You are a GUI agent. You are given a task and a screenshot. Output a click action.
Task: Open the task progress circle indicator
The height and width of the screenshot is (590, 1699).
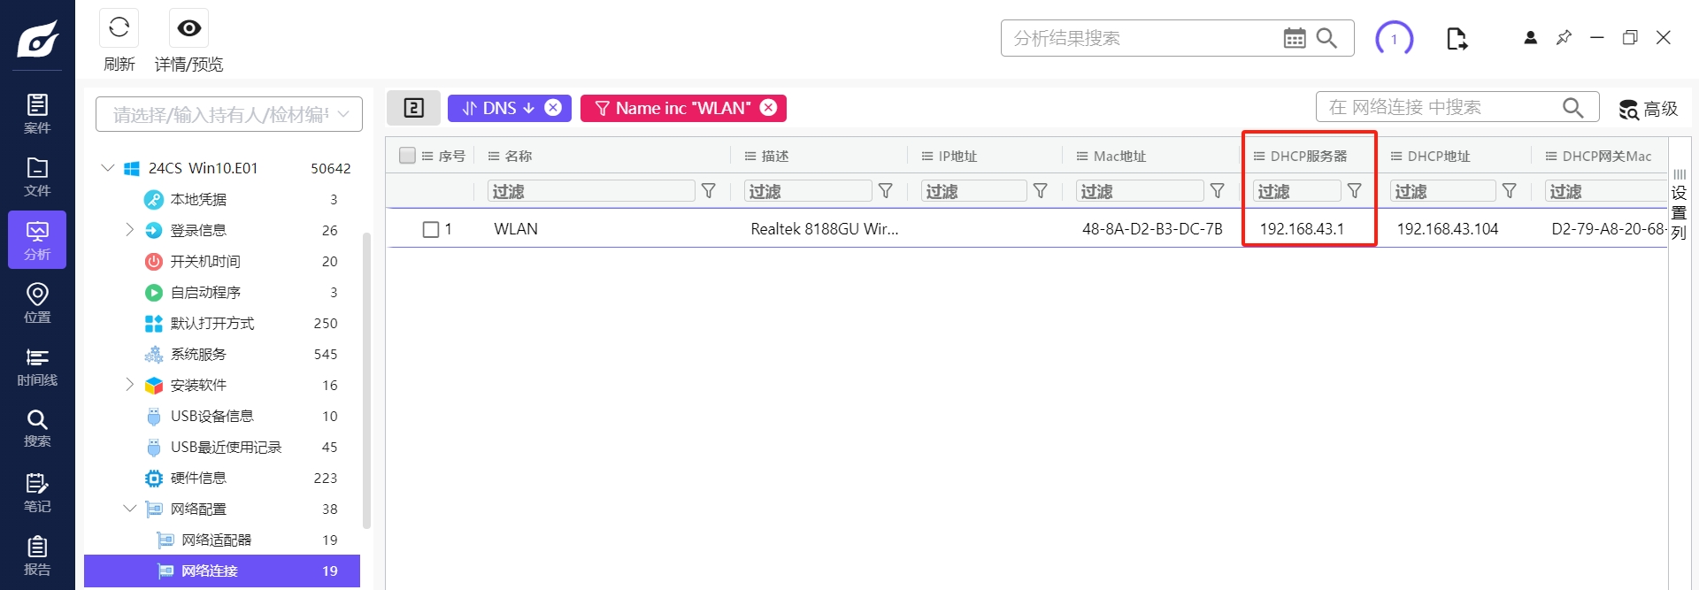tap(1394, 39)
